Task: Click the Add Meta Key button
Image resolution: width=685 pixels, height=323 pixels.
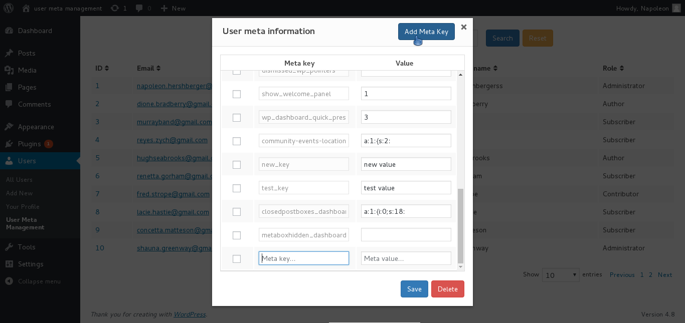Action: [426, 32]
